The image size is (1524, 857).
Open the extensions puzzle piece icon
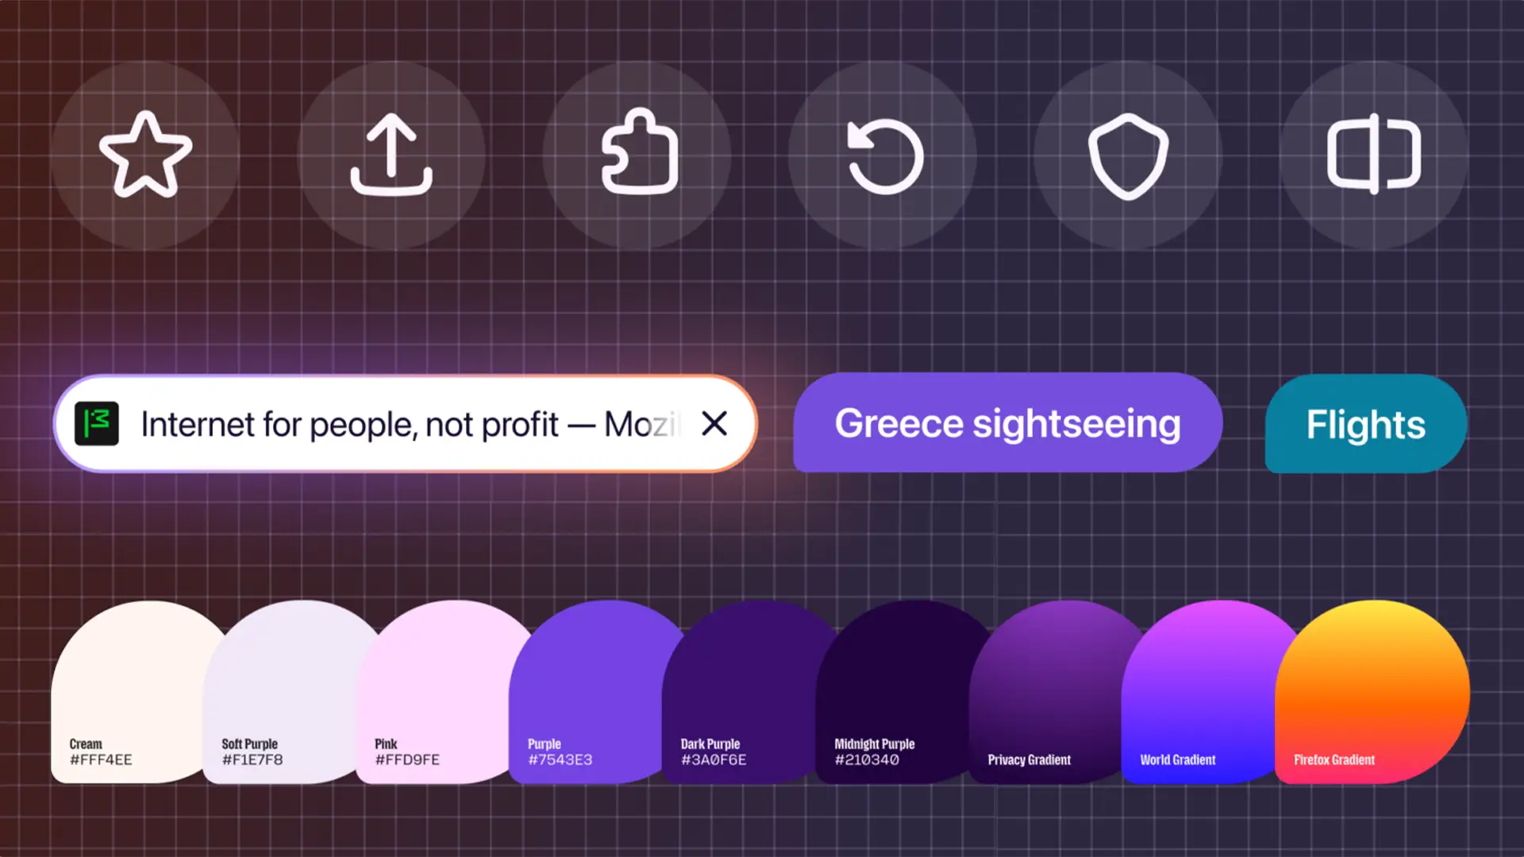tap(637, 155)
